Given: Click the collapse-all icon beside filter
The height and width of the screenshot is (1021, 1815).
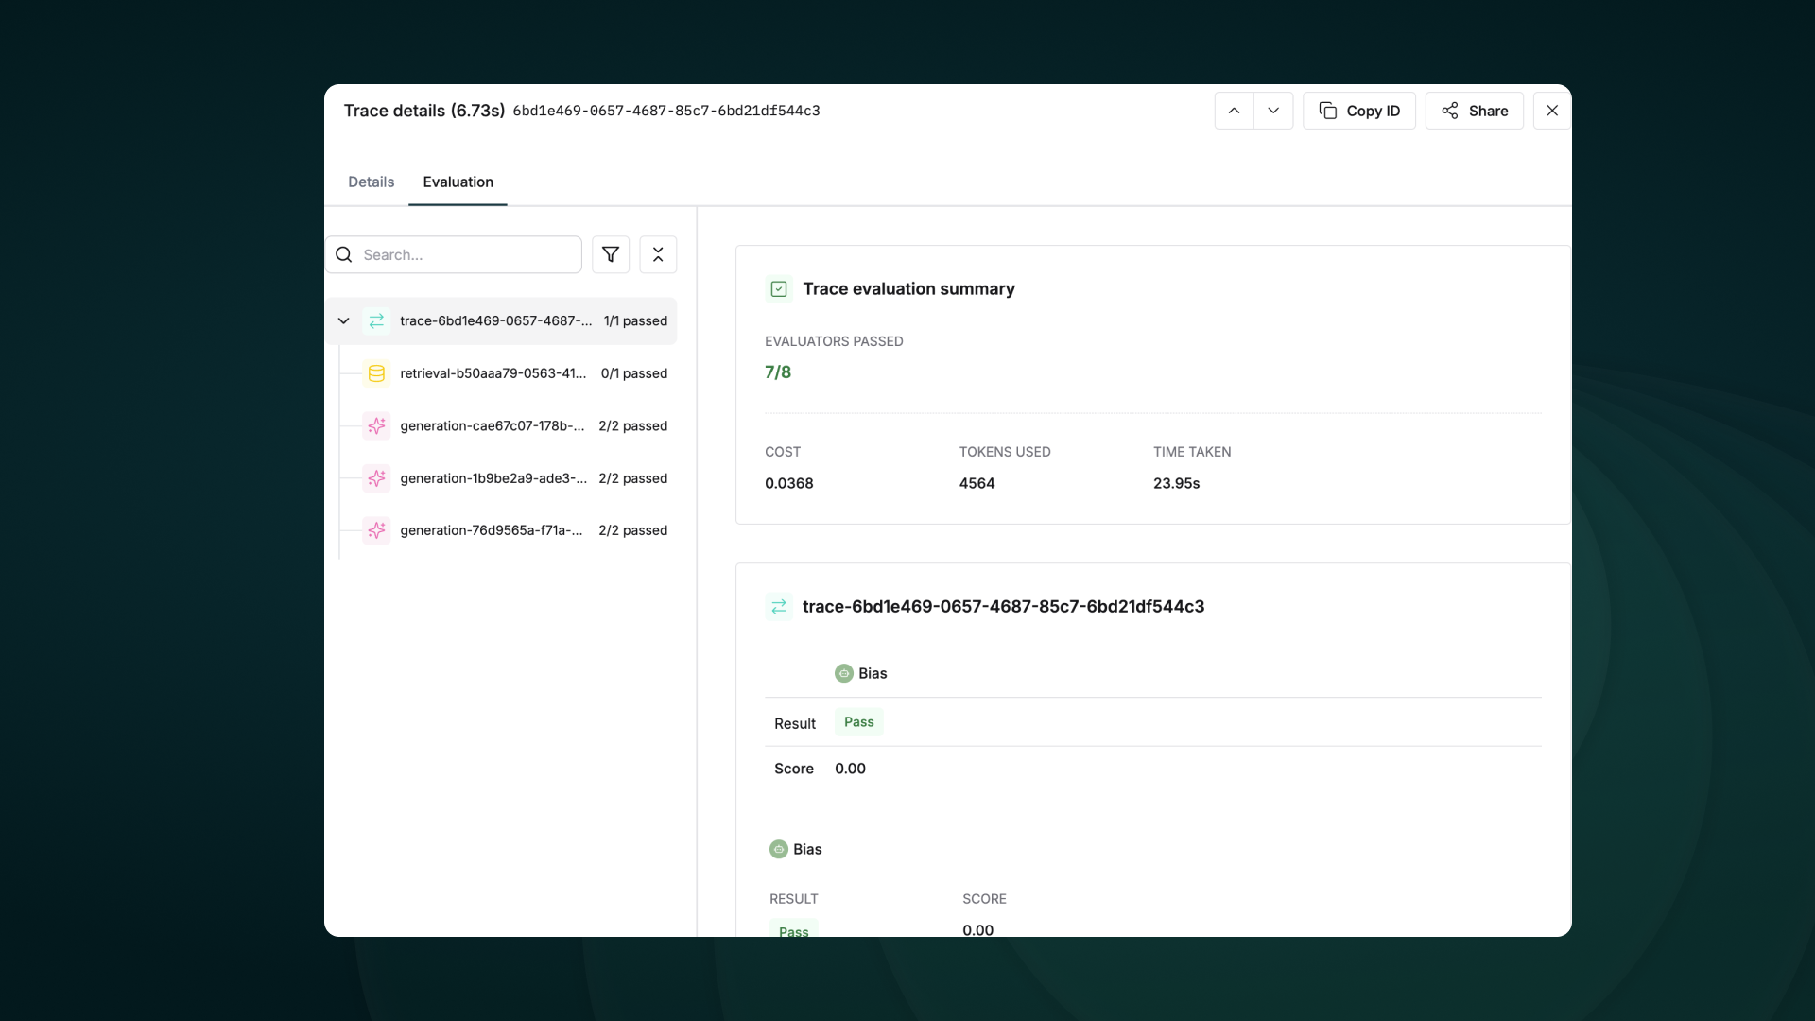Looking at the screenshot, I should coord(658,254).
